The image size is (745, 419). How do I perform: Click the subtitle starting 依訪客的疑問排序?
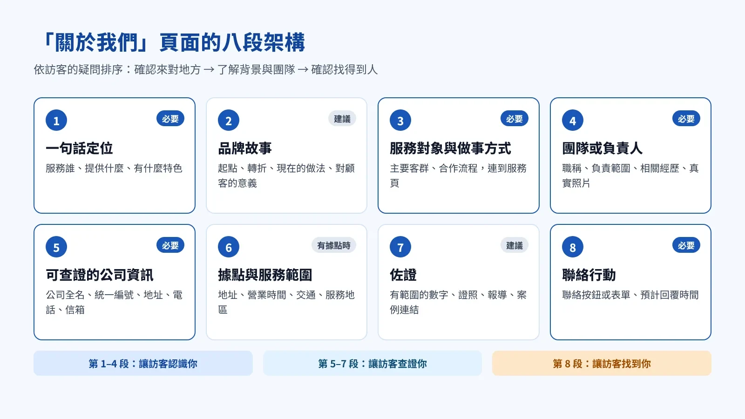pyautogui.click(x=205, y=70)
